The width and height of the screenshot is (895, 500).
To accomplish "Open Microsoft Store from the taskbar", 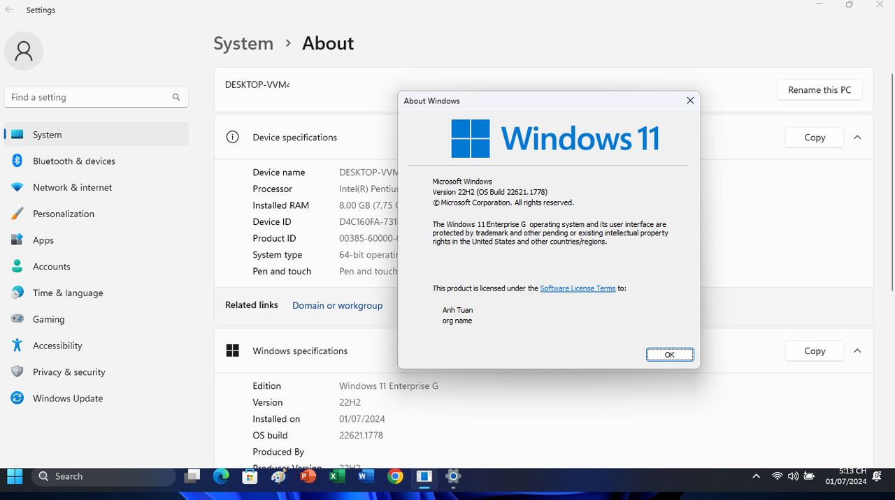I will coord(250,476).
